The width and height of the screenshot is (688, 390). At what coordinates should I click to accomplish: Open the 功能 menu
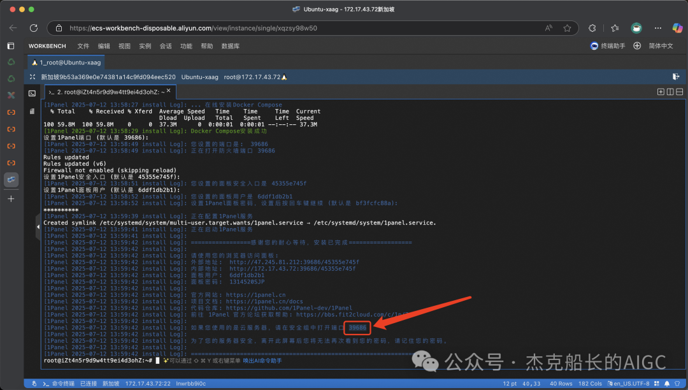click(x=186, y=46)
